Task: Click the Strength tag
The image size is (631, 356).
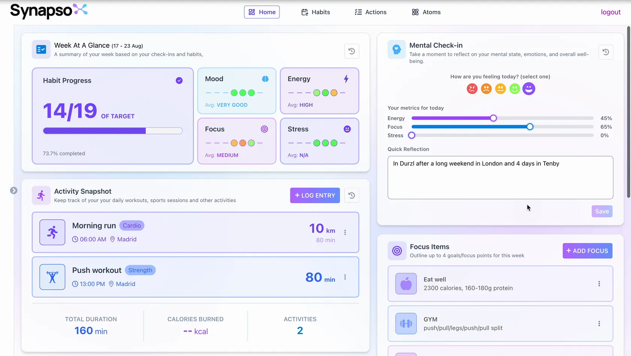Action: (140, 270)
